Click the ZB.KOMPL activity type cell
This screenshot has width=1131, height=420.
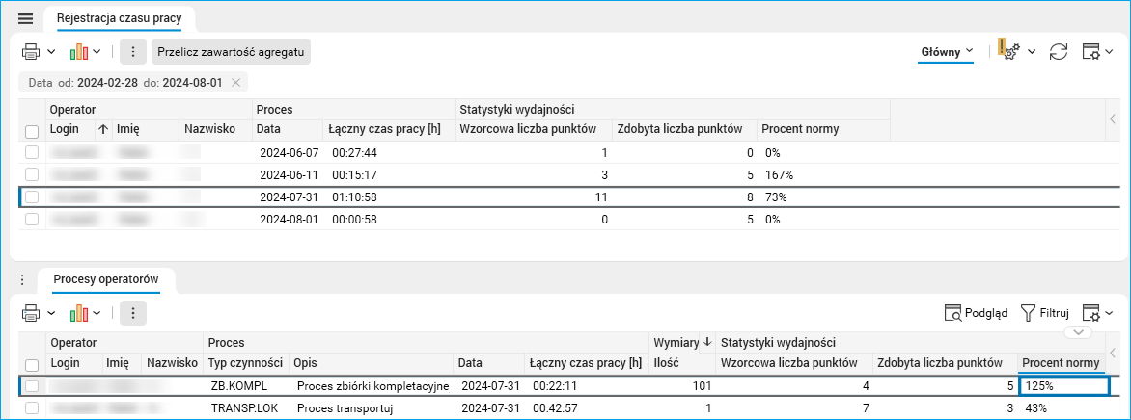click(245, 387)
